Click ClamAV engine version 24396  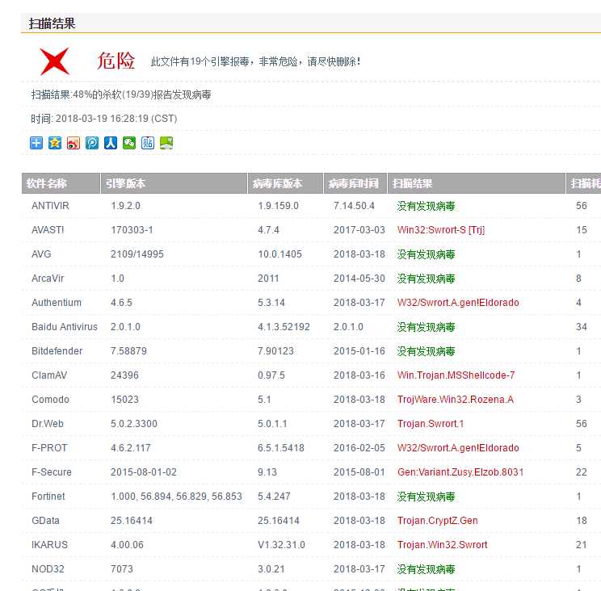[x=124, y=375]
